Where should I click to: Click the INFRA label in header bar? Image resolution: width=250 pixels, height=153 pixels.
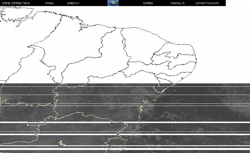pos(148,3)
